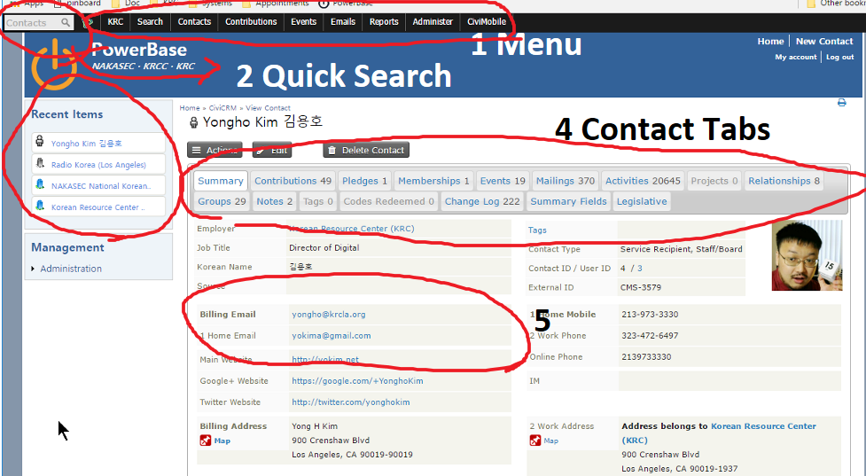The width and height of the screenshot is (866, 476).
Task: Switch to the Mailings 370 tab
Action: pyautogui.click(x=566, y=181)
